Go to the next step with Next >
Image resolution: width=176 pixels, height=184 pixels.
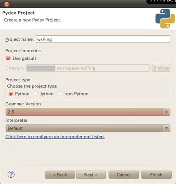(x=91, y=175)
